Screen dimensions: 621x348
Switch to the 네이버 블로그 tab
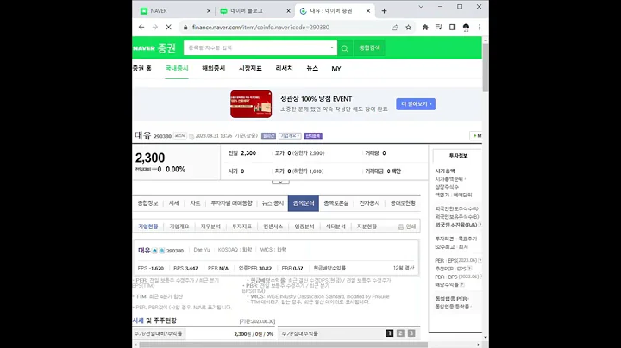(254, 11)
